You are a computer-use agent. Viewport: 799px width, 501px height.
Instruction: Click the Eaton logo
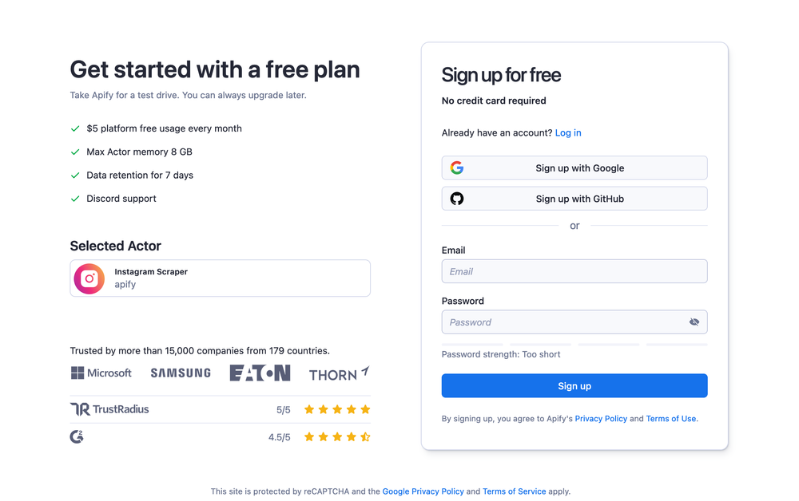coord(260,373)
